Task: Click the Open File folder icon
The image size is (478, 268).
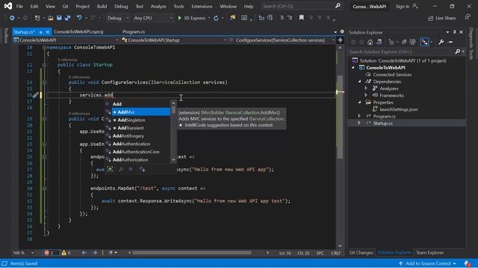Action: (x=51, y=18)
